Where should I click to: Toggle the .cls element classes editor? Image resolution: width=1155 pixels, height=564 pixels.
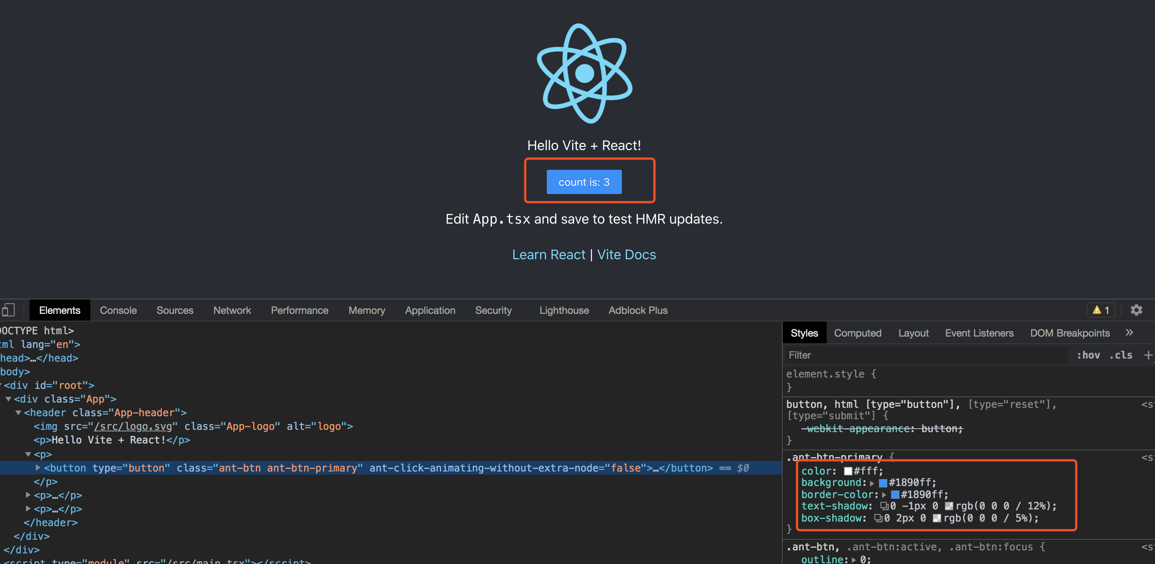1121,355
